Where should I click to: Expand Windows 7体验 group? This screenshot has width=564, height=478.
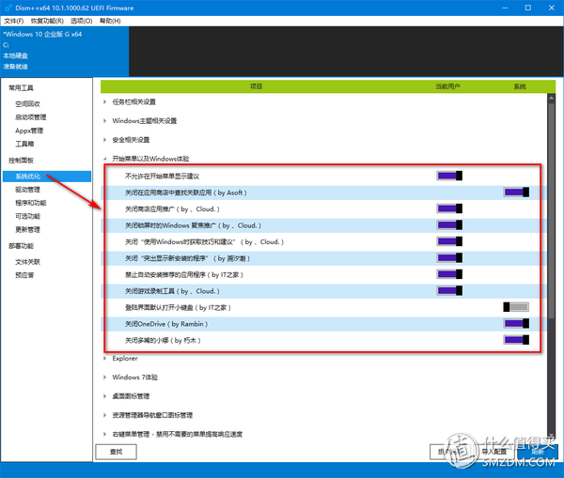point(104,378)
